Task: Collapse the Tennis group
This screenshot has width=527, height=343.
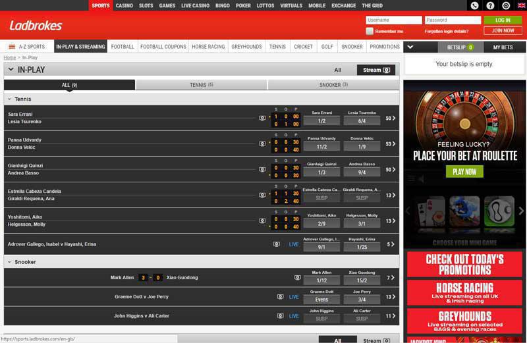Action: click(9, 99)
